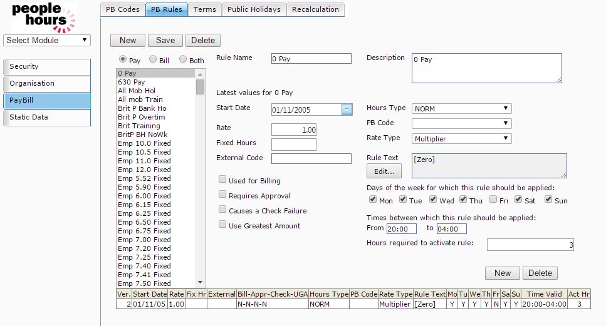The width and height of the screenshot is (606, 326).
Task: Click the Delete button below the rule details
Action: (540, 273)
